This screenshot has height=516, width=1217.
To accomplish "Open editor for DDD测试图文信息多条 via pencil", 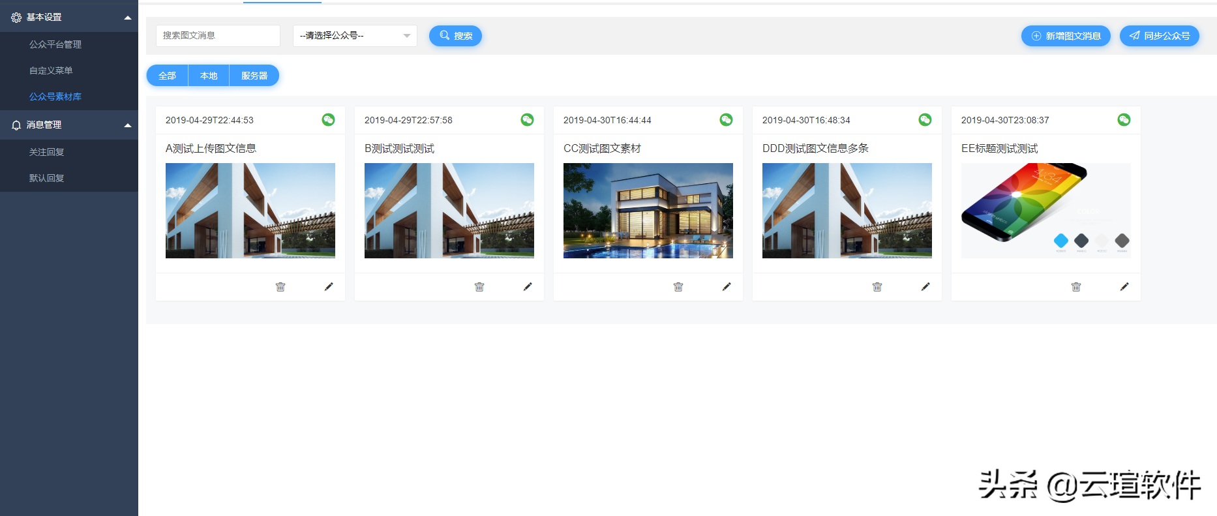I will 925,286.
